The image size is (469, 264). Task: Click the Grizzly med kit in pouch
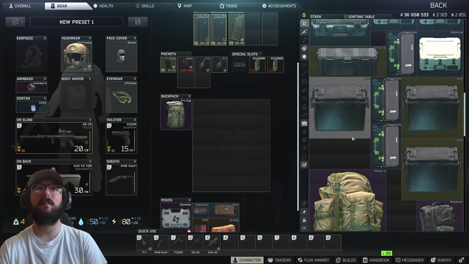(x=225, y=225)
